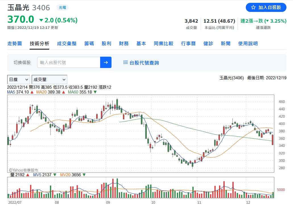Screen dimensions: 293x206
Task: Click the 加入自選股 button
Action: click(266, 7)
